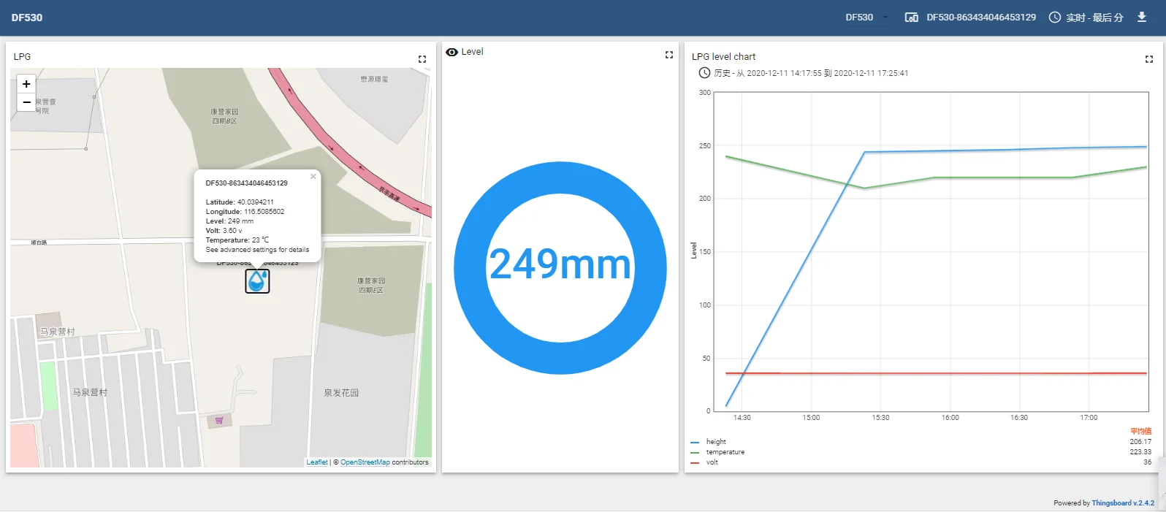
Task: Click popup Level 249 mm line
Action: (x=229, y=221)
